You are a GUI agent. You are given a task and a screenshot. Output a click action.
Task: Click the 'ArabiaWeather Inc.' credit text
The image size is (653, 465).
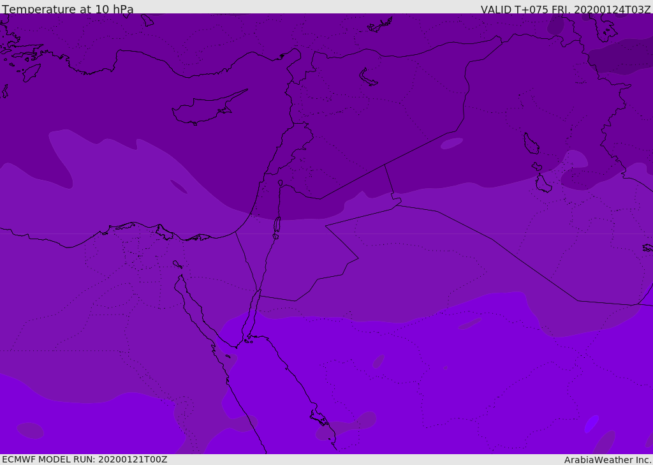pyautogui.click(x=608, y=460)
